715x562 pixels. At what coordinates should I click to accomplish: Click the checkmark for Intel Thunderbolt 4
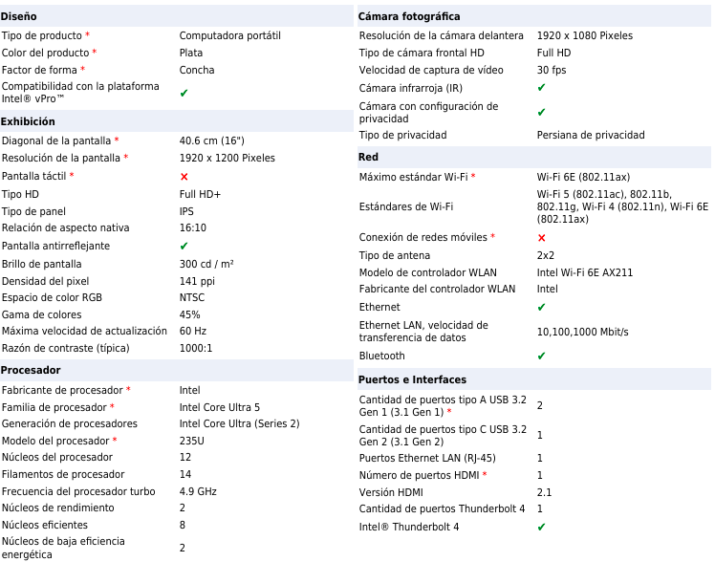tap(541, 527)
